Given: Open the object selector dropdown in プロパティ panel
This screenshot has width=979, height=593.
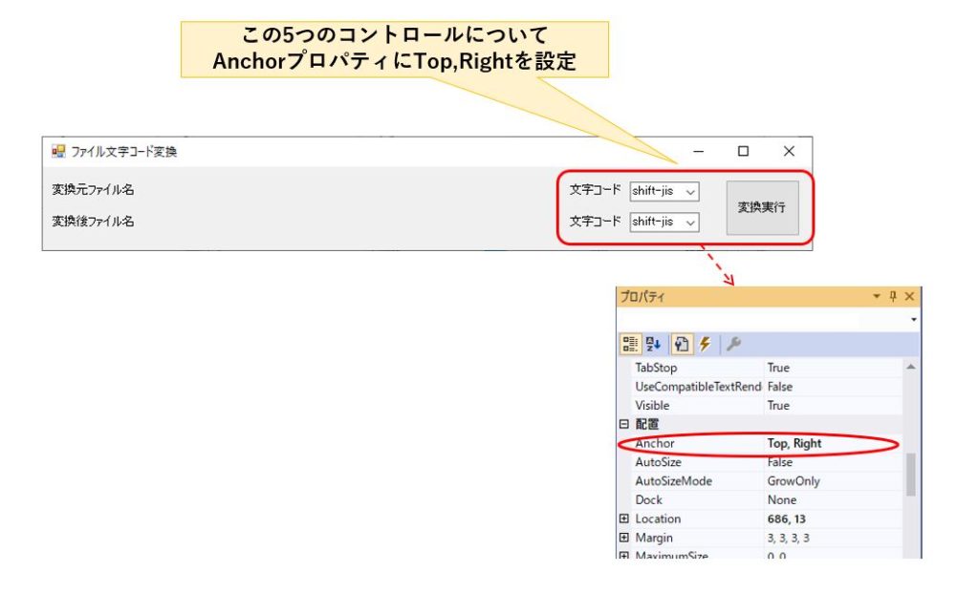Looking at the screenshot, I should point(913,319).
